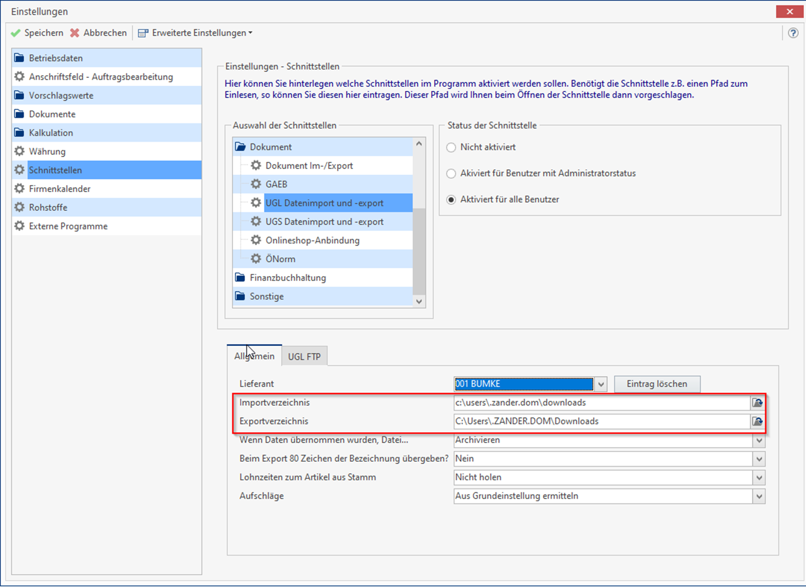Choose Akiviert für Benutzer mit Administratorstatus
Image resolution: width=806 pixels, height=587 pixels.
tap(451, 174)
